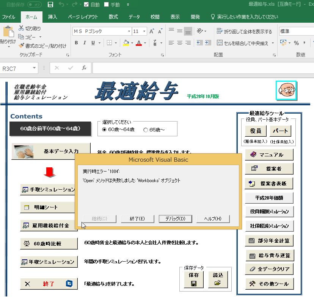
Task: Open the number format dropdown 標準
Action: point(297,31)
